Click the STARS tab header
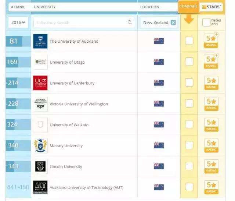The height and width of the screenshot is (201, 235). click(x=211, y=7)
